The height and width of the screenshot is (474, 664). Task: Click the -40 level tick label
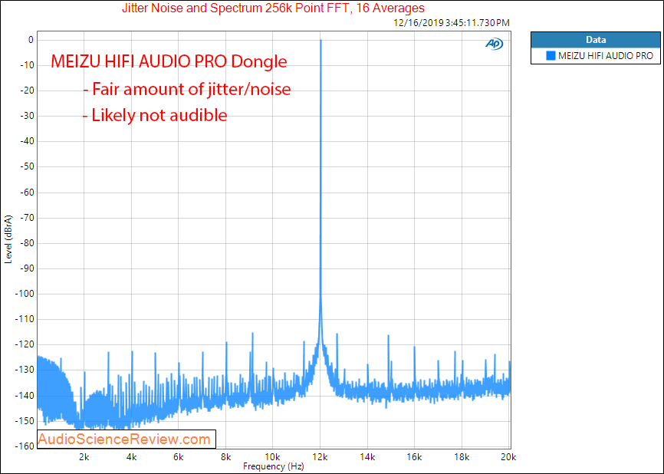27,141
